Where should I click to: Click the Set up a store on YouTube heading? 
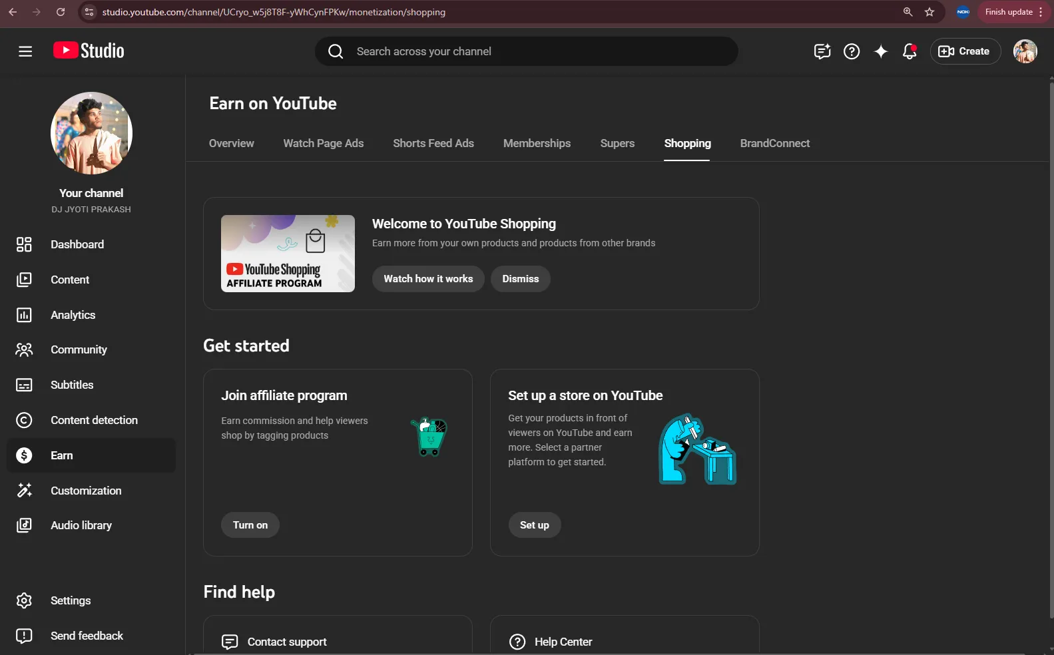[585, 395]
